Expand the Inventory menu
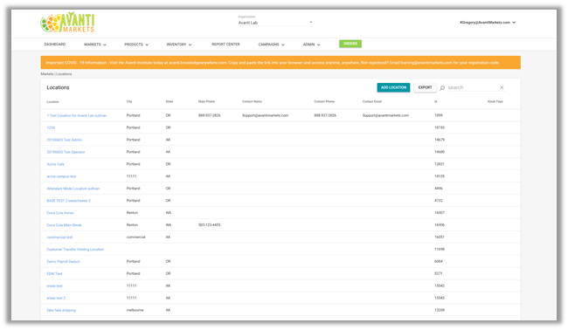 click(x=179, y=45)
